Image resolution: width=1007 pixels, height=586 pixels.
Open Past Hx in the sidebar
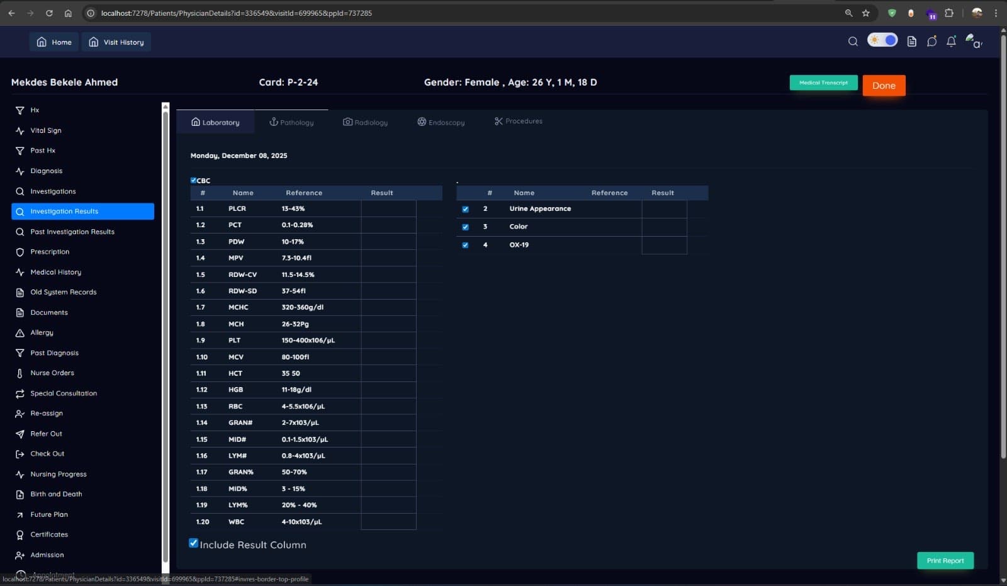click(82, 150)
